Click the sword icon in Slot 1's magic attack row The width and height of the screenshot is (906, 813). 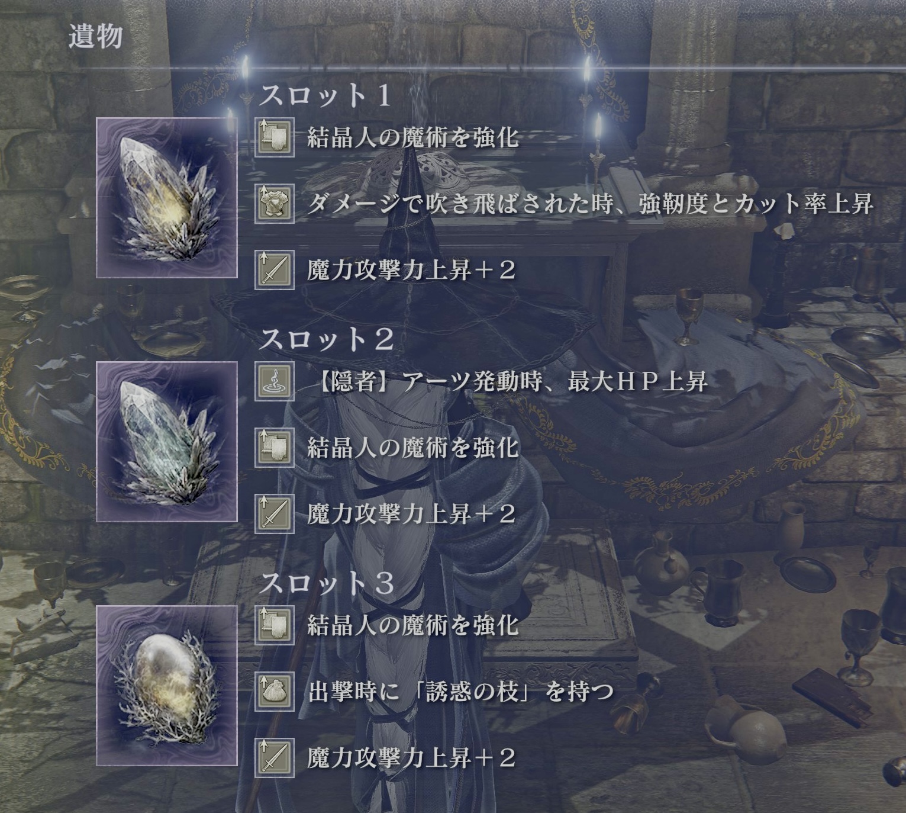pyautogui.click(x=275, y=270)
